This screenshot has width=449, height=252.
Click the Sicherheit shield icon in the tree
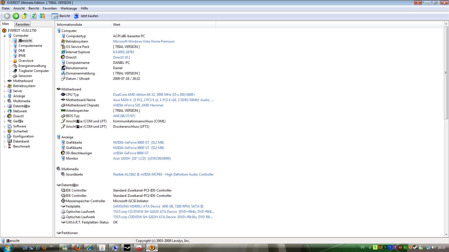click(x=10, y=131)
